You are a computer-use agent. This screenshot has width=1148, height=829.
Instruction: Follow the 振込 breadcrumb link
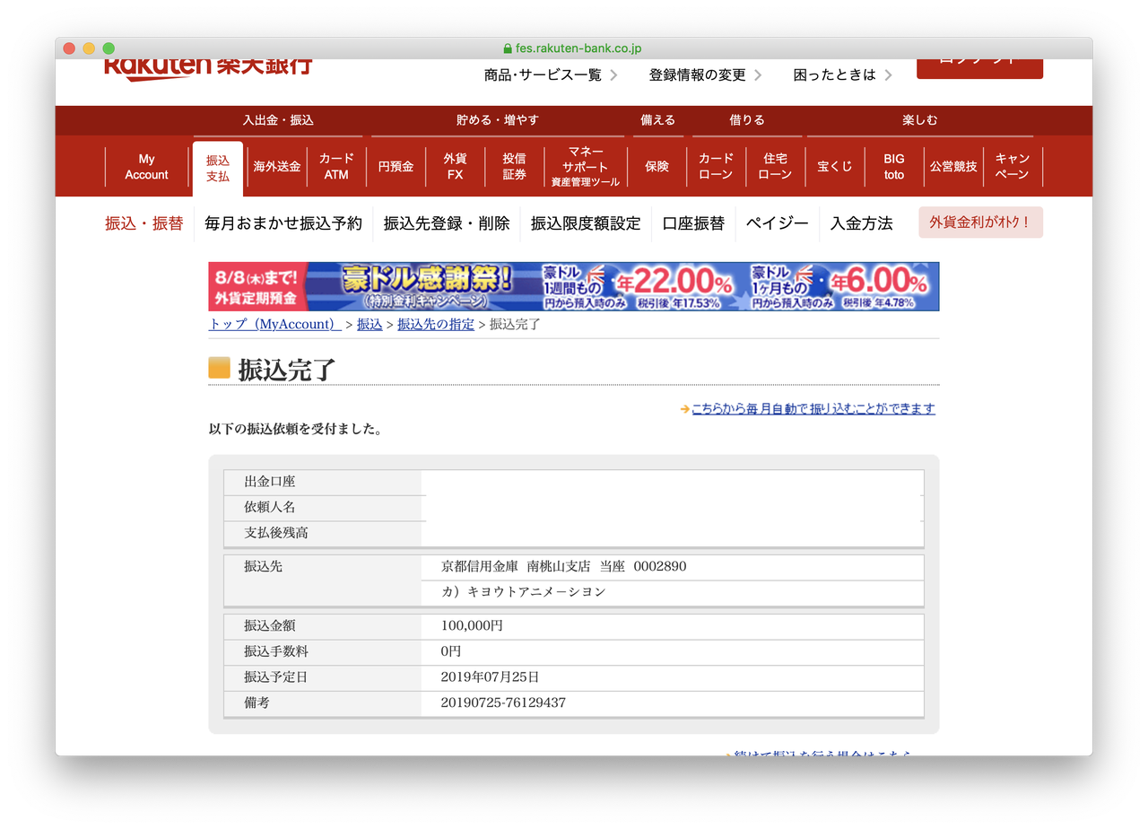[x=370, y=325]
